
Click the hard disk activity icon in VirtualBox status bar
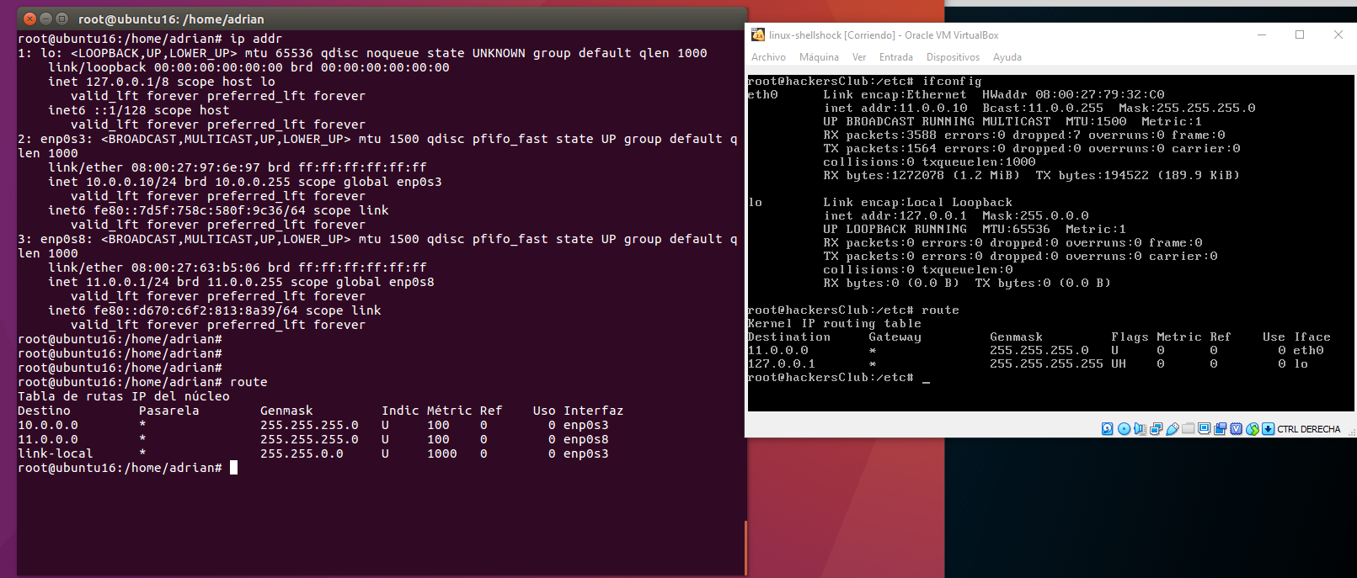pos(1107,429)
